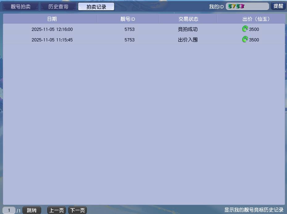The width and height of the screenshot is (287, 214).
Task: Click the 交易状态 column header
Action: (188, 19)
